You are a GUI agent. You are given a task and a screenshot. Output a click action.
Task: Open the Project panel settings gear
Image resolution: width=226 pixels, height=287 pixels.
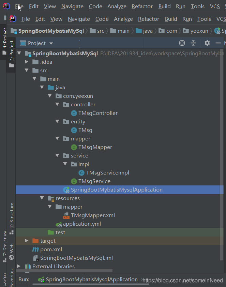click(207, 43)
